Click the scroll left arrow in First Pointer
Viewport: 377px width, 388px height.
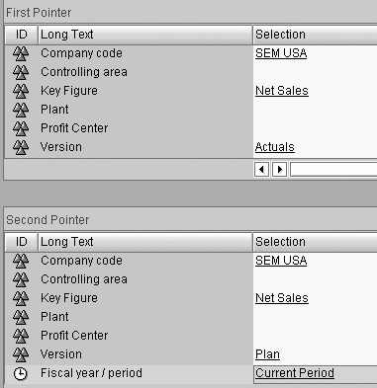click(x=261, y=170)
